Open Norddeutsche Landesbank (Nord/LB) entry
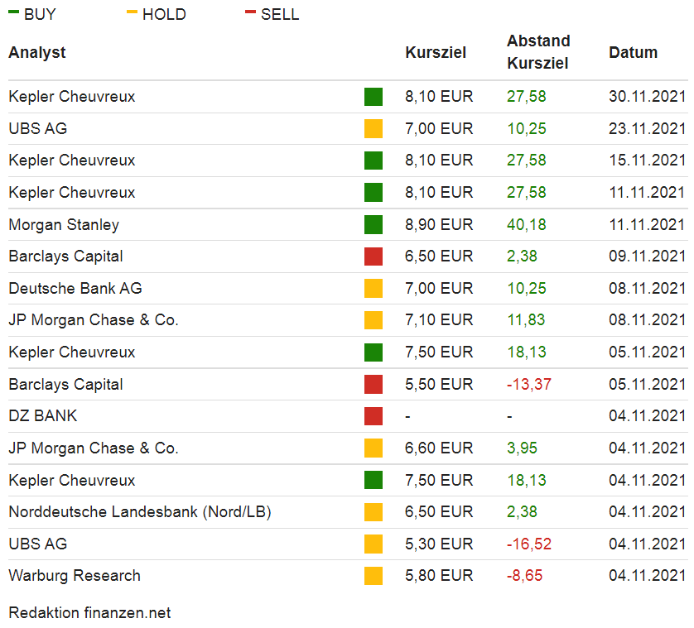694x628 pixels. click(140, 512)
